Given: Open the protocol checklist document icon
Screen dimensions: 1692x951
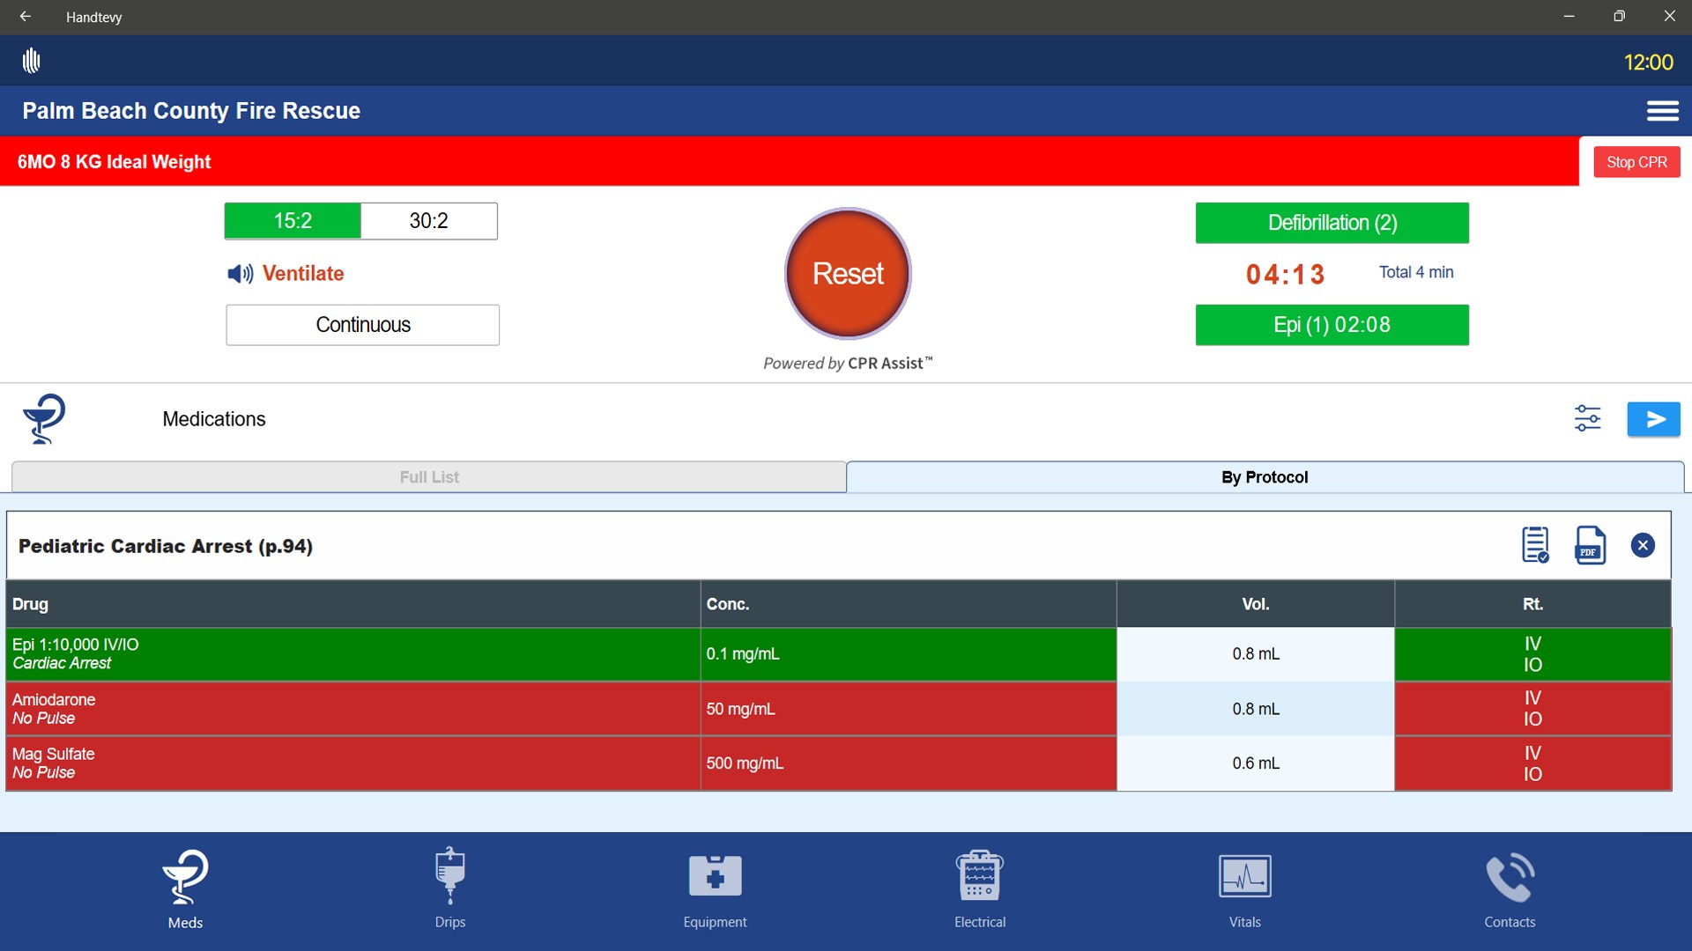Looking at the screenshot, I should (1534, 545).
